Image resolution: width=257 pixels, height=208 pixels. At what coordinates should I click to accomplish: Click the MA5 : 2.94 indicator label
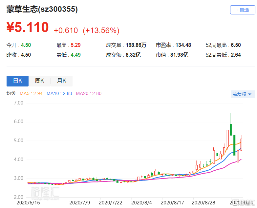pos(31,93)
